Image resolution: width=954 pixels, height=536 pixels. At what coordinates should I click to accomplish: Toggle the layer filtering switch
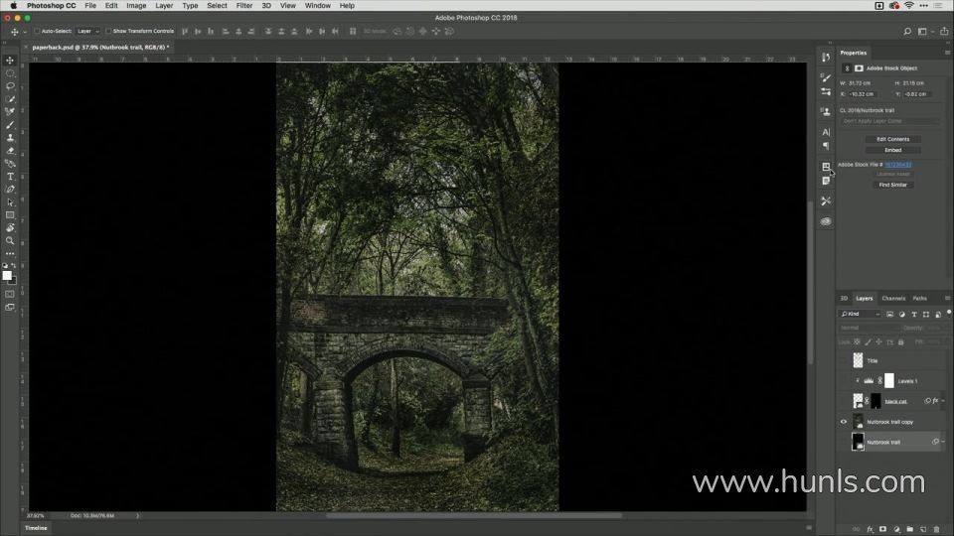click(x=948, y=313)
